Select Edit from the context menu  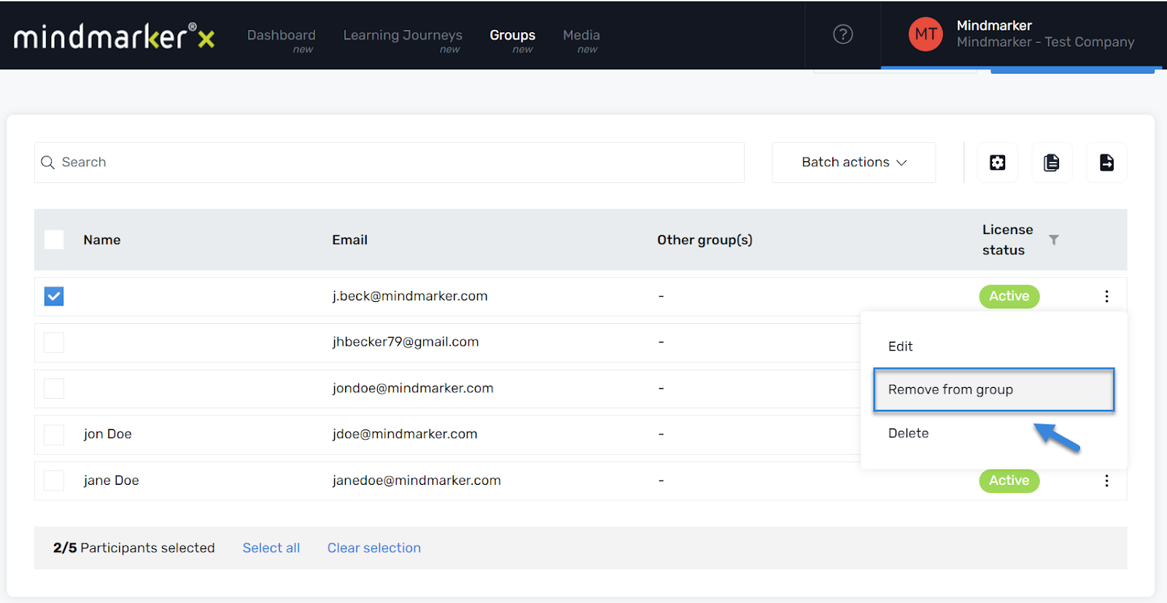click(900, 346)
